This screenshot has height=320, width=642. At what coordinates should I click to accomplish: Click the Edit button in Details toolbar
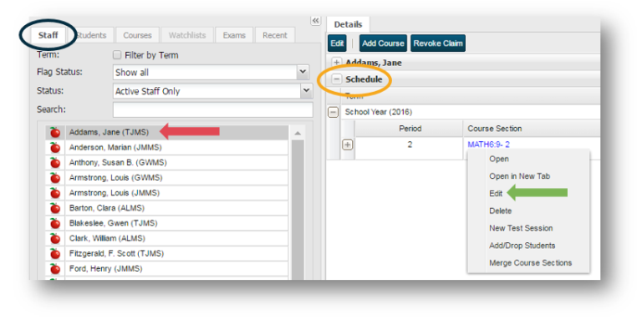pyautogui.click(x=338, y=43)
